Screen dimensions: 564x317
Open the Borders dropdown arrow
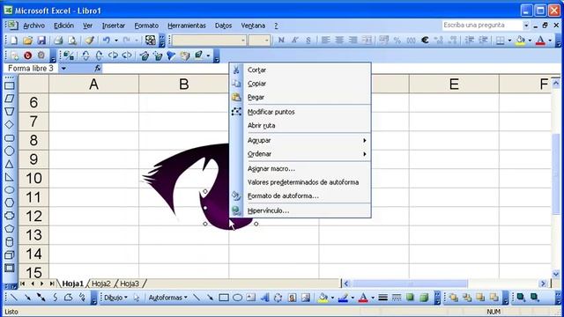509,41
